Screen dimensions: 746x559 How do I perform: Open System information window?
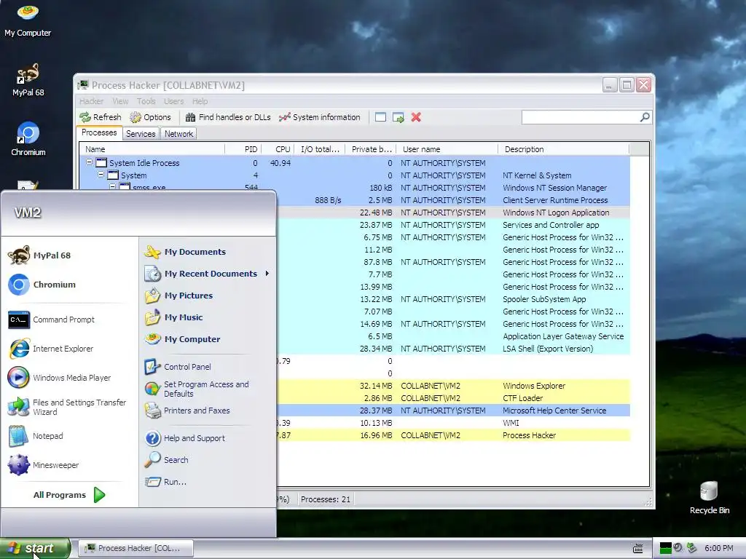click(x=320, y=117)
